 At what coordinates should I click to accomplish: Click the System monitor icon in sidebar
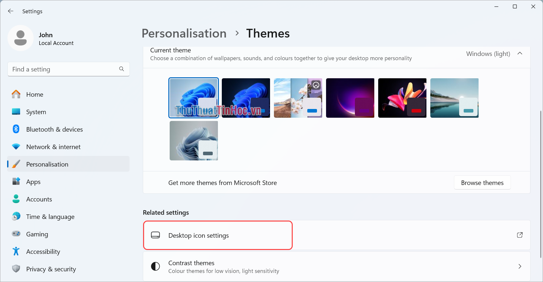[16, 112]
